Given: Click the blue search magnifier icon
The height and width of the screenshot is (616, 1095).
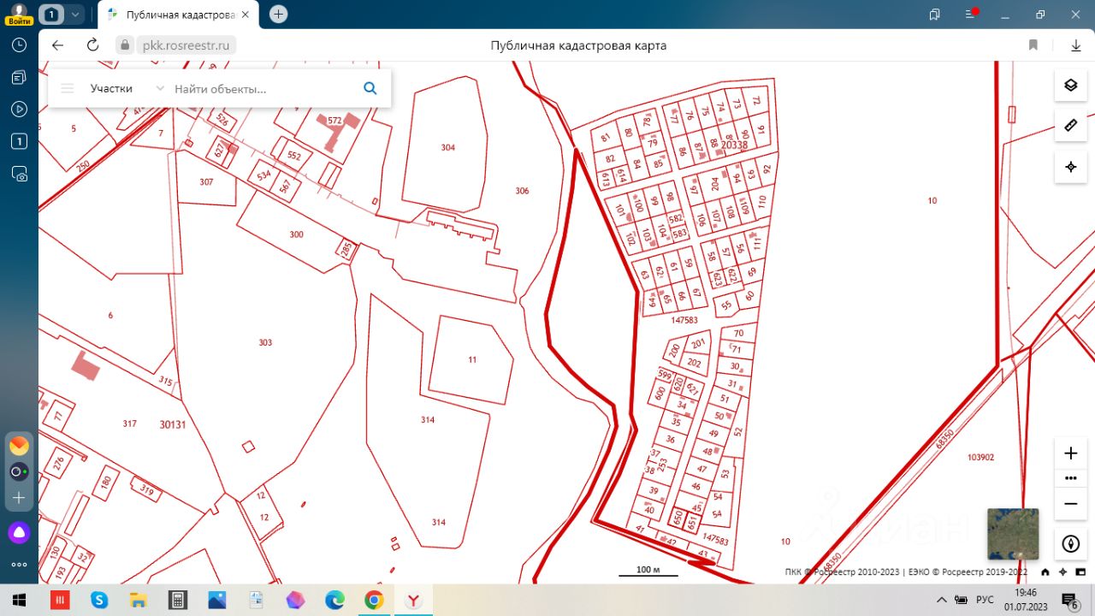Looking at the screenshot, I should pyautogui.click(x=370, y=88).
